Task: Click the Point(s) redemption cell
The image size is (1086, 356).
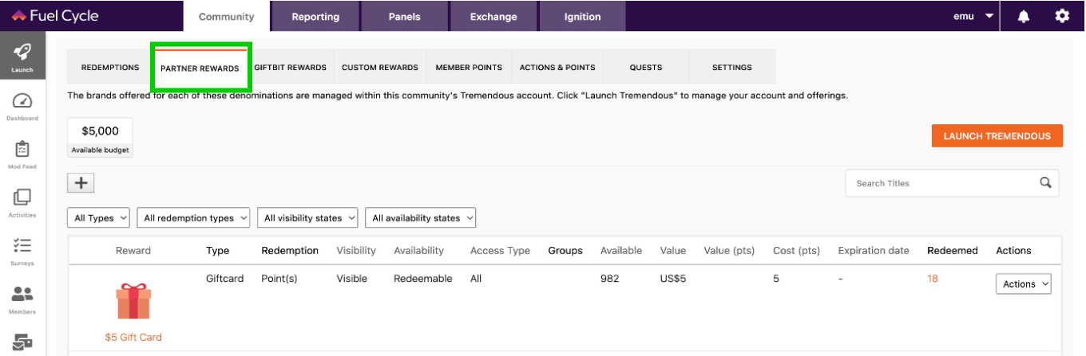Action: [279, 279]
